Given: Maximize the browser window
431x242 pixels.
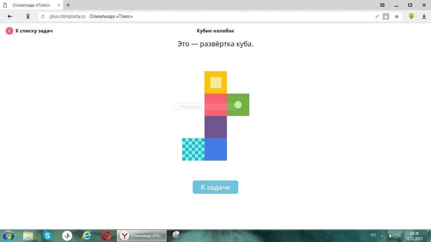Looking at the screenshot, I should [x=410, y=5].
